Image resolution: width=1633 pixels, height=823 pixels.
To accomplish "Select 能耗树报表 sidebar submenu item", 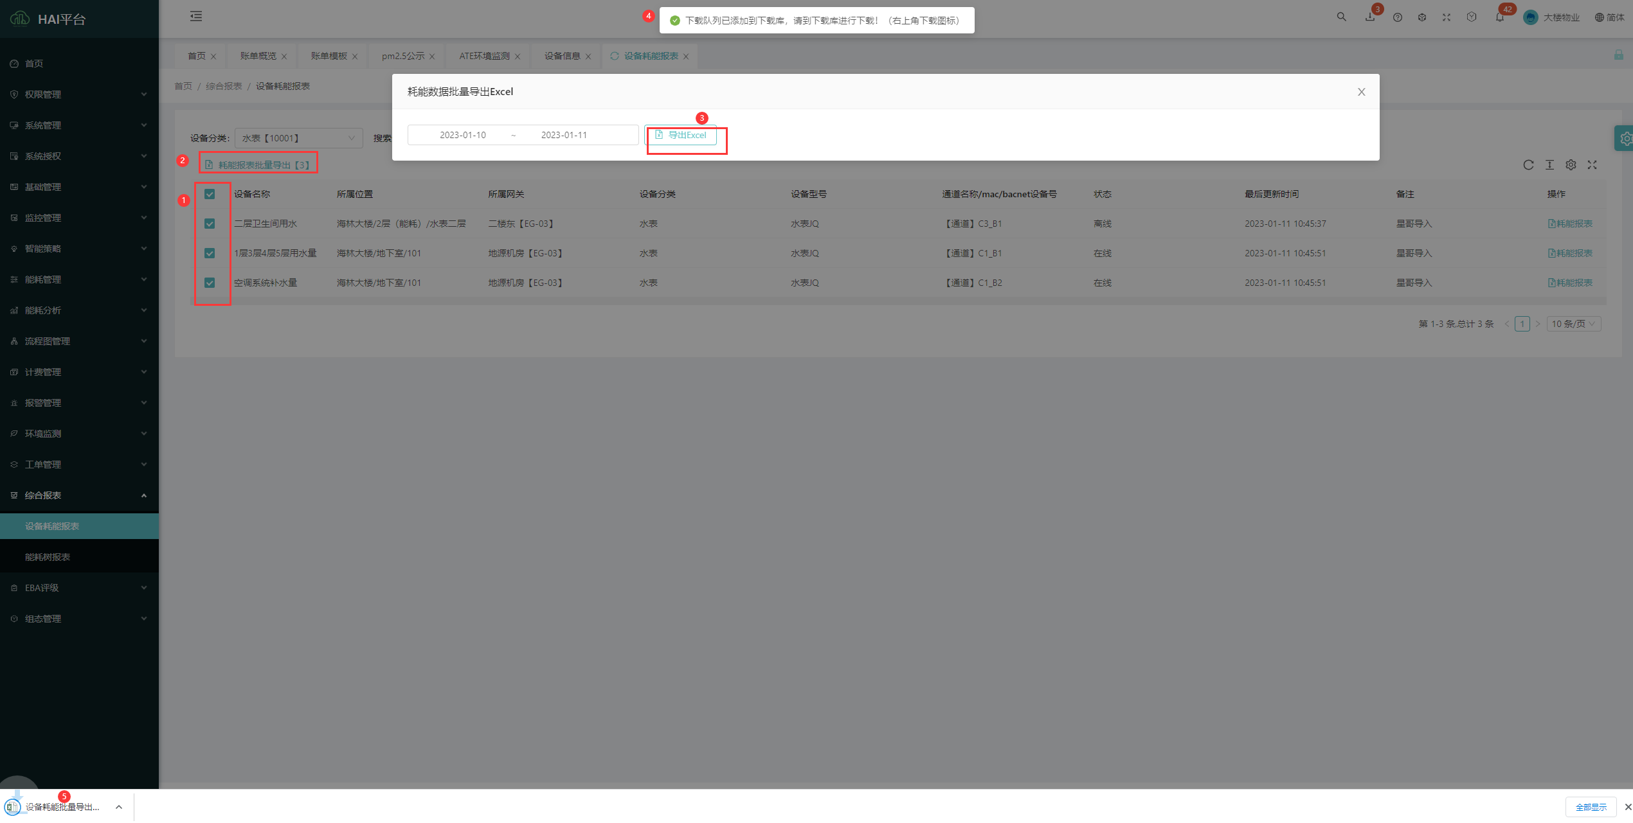I will pos(79,557).
